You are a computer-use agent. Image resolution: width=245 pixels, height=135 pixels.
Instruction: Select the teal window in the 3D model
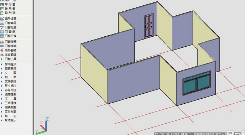point(197,83)
